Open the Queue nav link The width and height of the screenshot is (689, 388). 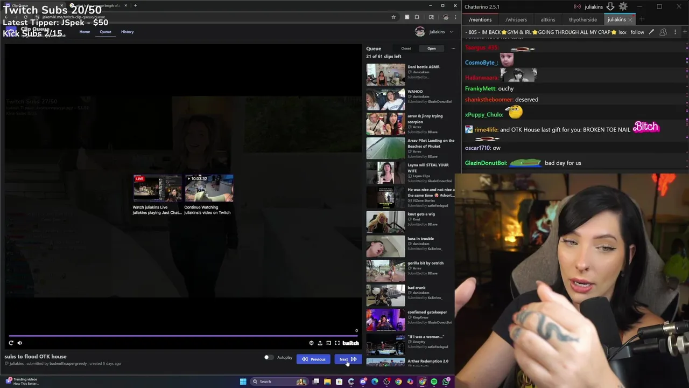[106, 32]
